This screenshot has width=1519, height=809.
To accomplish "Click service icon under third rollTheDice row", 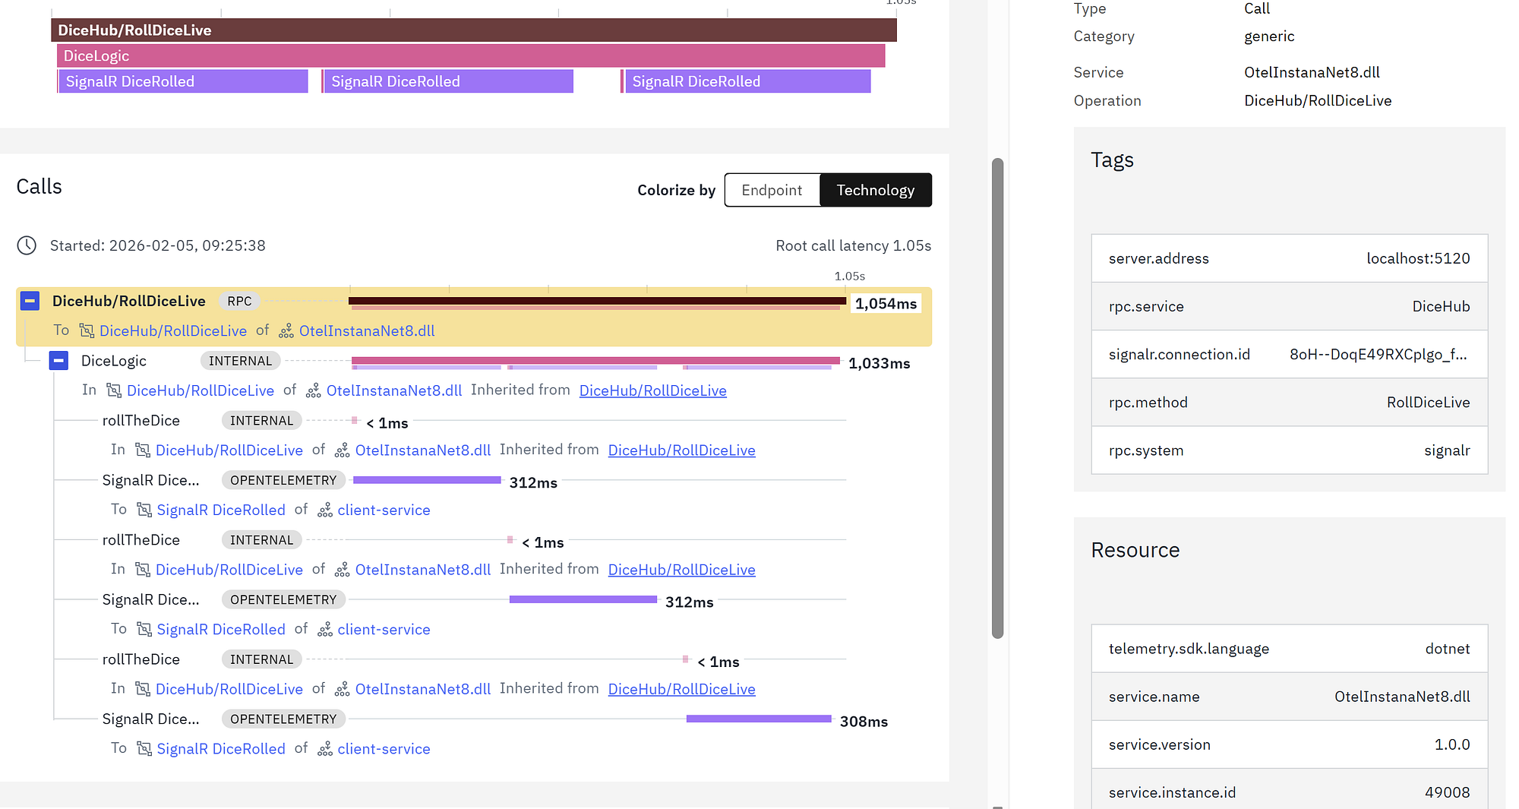I will pos(343,689).
